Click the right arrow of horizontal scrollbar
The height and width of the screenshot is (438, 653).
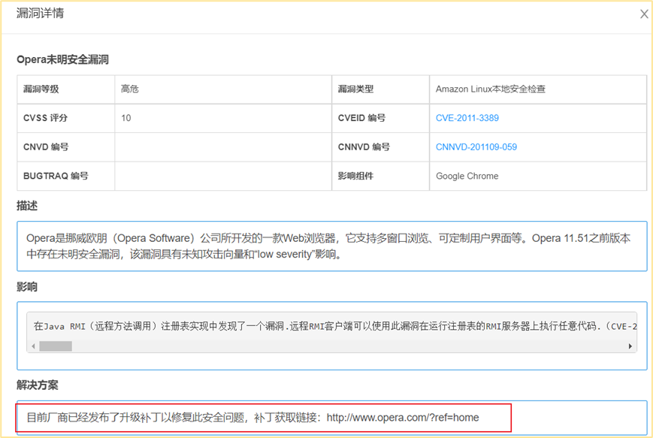click(x=630, y=346)
